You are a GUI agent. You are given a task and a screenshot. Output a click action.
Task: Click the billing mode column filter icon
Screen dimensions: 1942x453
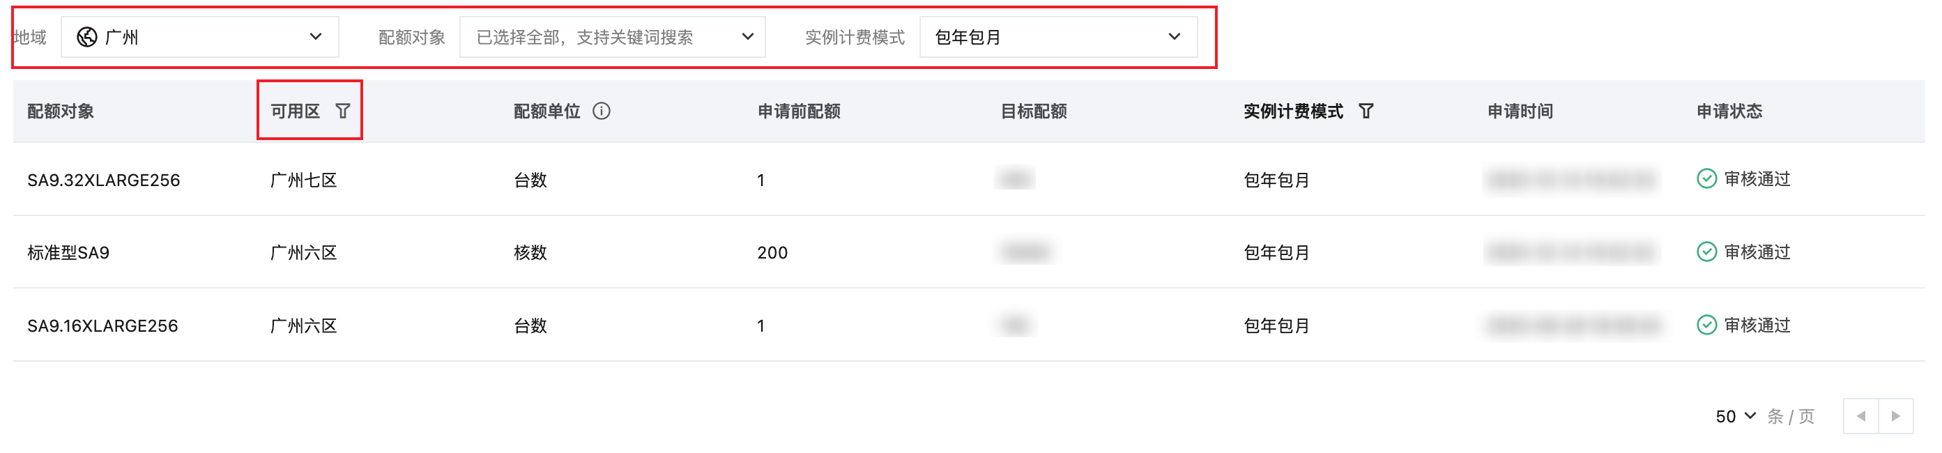[1366, 112]
